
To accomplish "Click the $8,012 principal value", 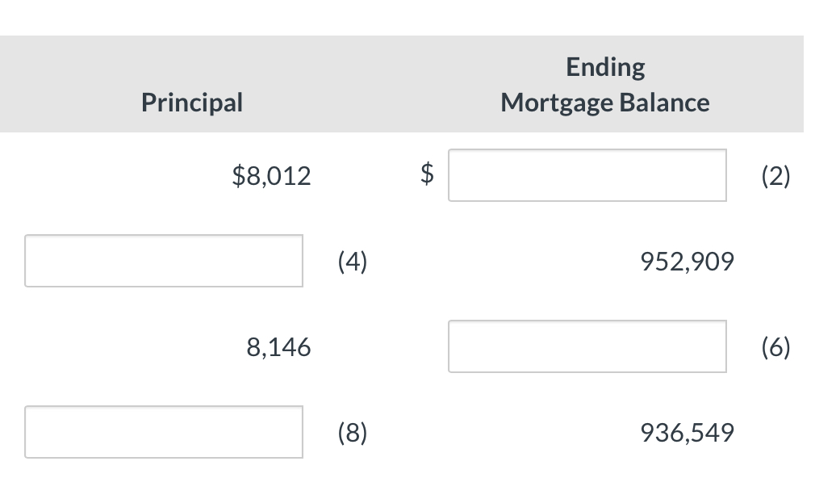I will click(272, 175).
